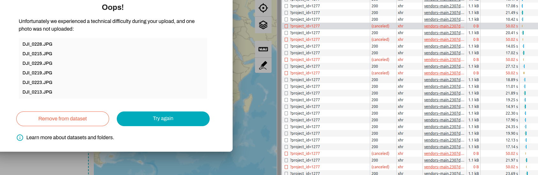Open Learn more about datasets and folders

pyautogui.click(x=70, y=138)
